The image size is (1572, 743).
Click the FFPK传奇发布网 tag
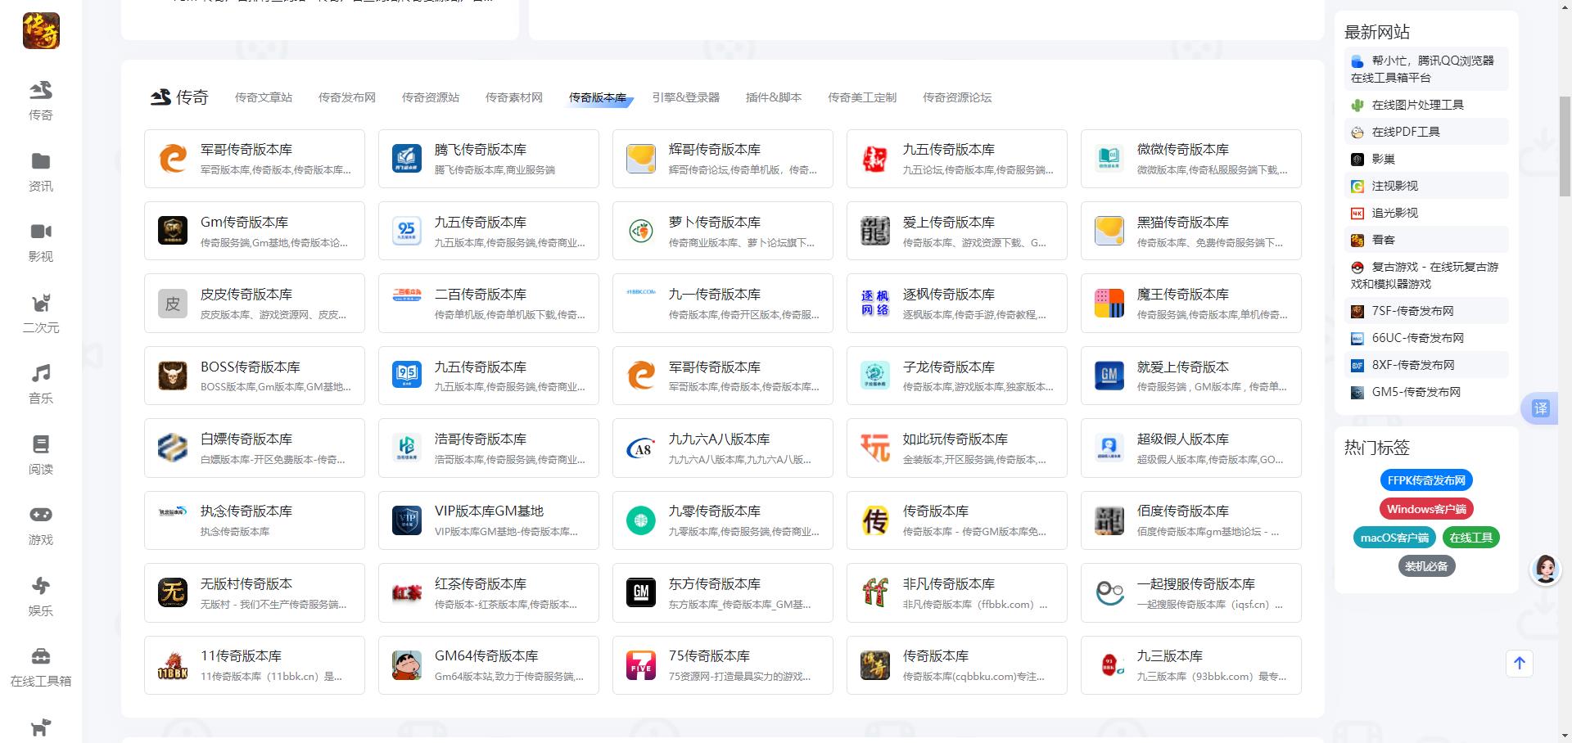pos(1426,480)
